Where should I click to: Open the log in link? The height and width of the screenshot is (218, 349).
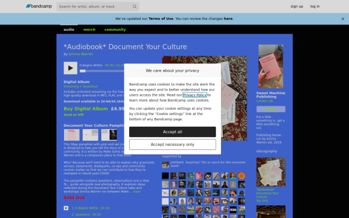(x=315, y=6)
